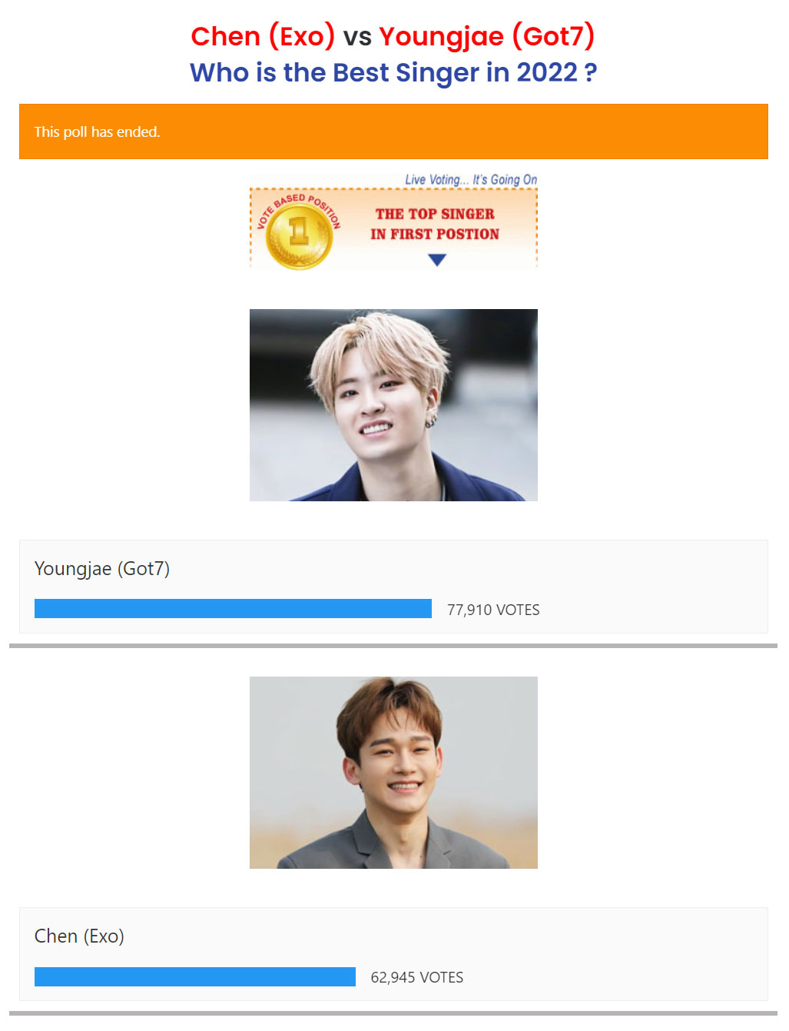This screenshot has height=1031, width=789.
Task: Click the blue down arrow under top singer banner
Action: coord(437,260)
